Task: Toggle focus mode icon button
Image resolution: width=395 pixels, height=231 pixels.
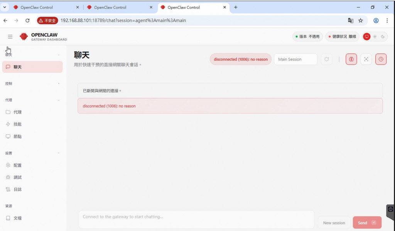Action: tap(366, 59)
